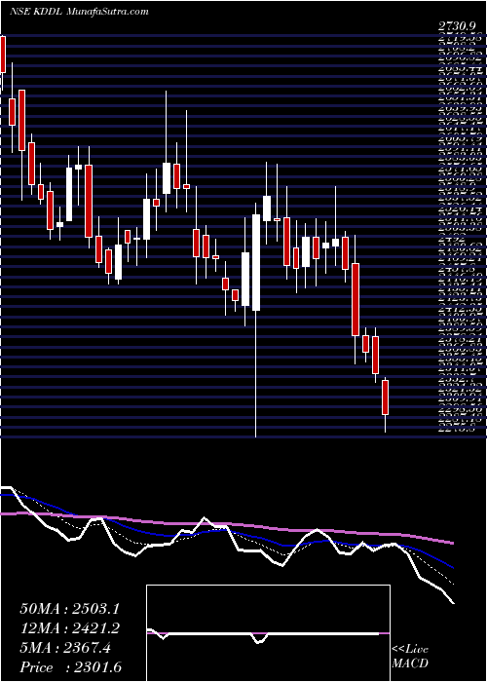The image size is (487, 682).
Task: Click inside the MACD indicator box
Action: (268, 633)
